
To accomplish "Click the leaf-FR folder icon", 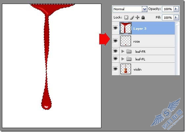I will pyautogui.click(x=129, y=51).
